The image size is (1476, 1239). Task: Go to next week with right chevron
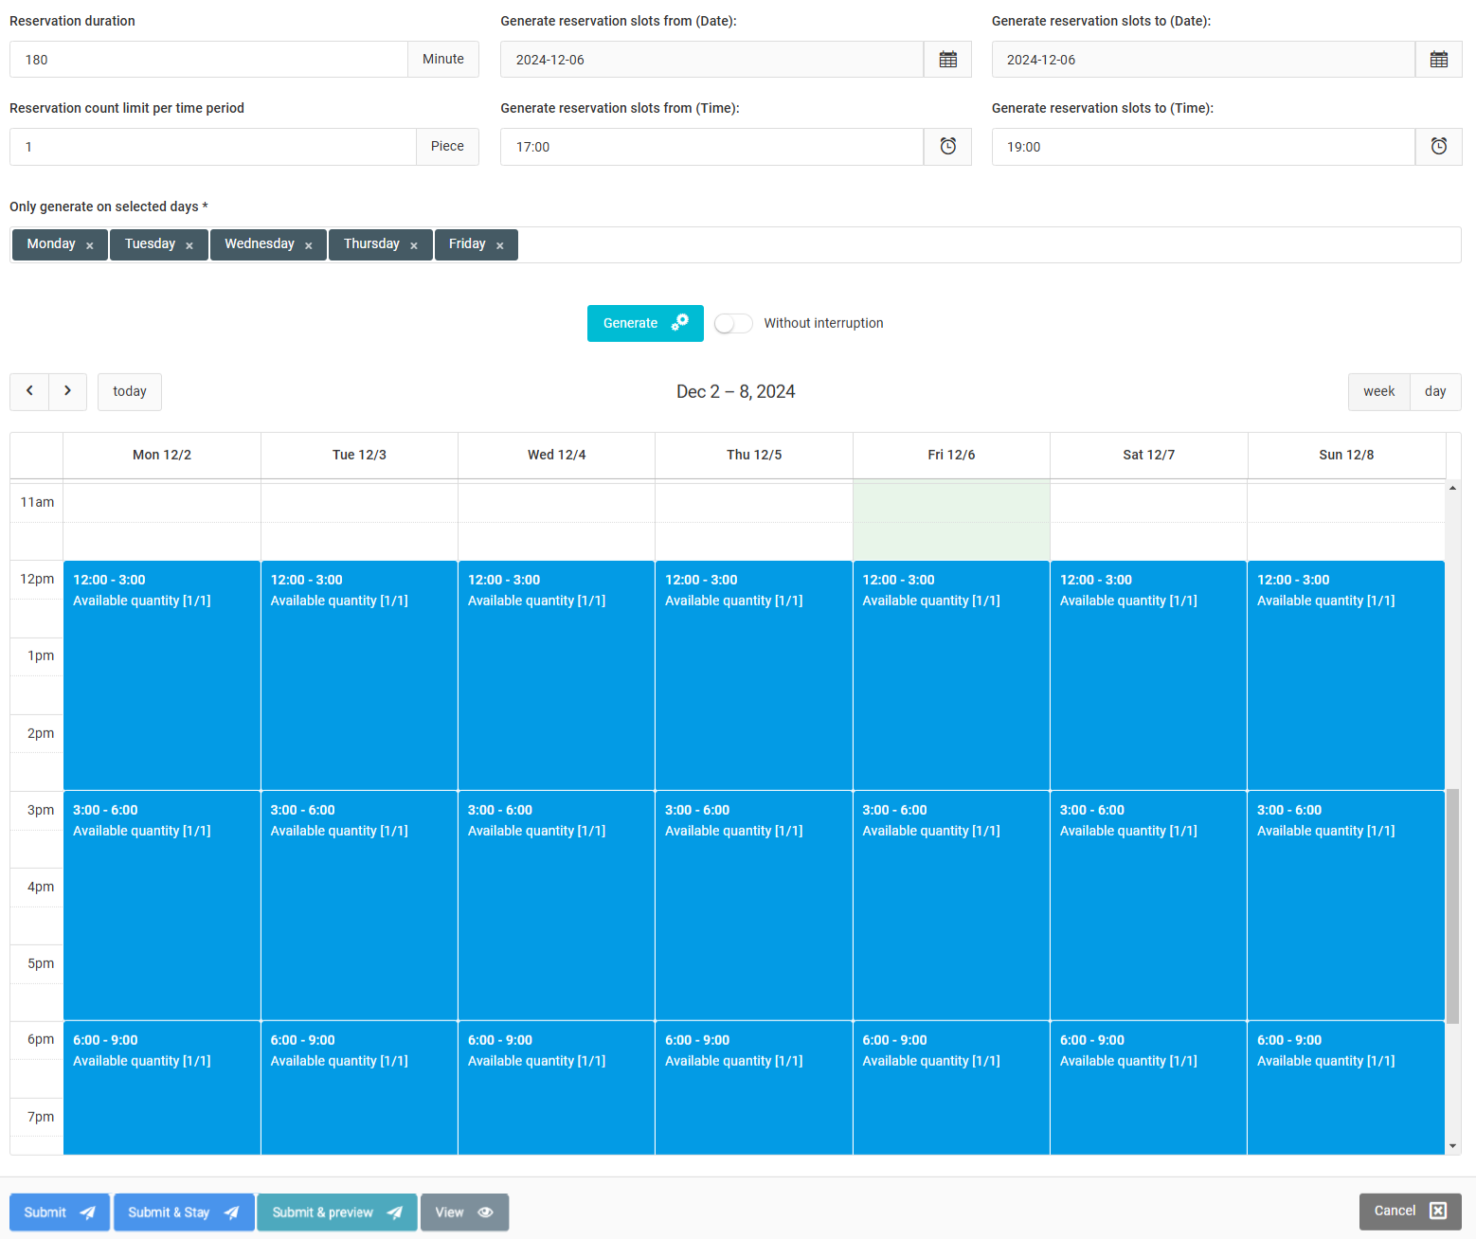tap(67, 391)
